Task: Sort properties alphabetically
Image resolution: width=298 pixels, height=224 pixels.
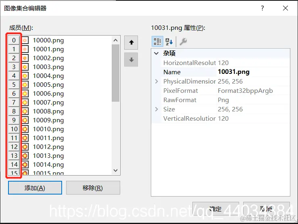Action: tap(169, 42)
